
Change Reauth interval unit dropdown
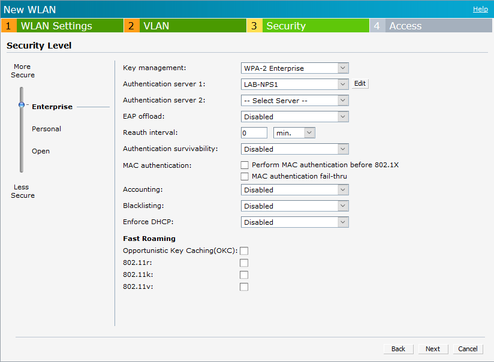(294, 133)
